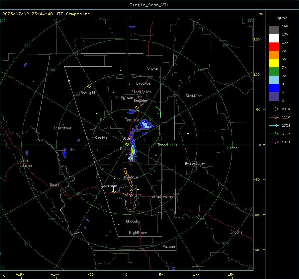Click the RockyMH label
This screenshot has height=279, width=299.
(88, 93)
